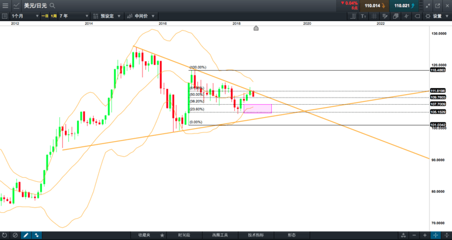452x240 pixels.
Task: Open the hamburger main menu
Action: pyautogui.click(x=5, y=5)
